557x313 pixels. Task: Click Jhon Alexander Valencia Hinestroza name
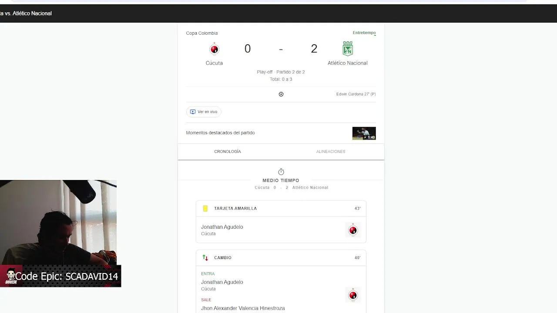pos(243,308)
